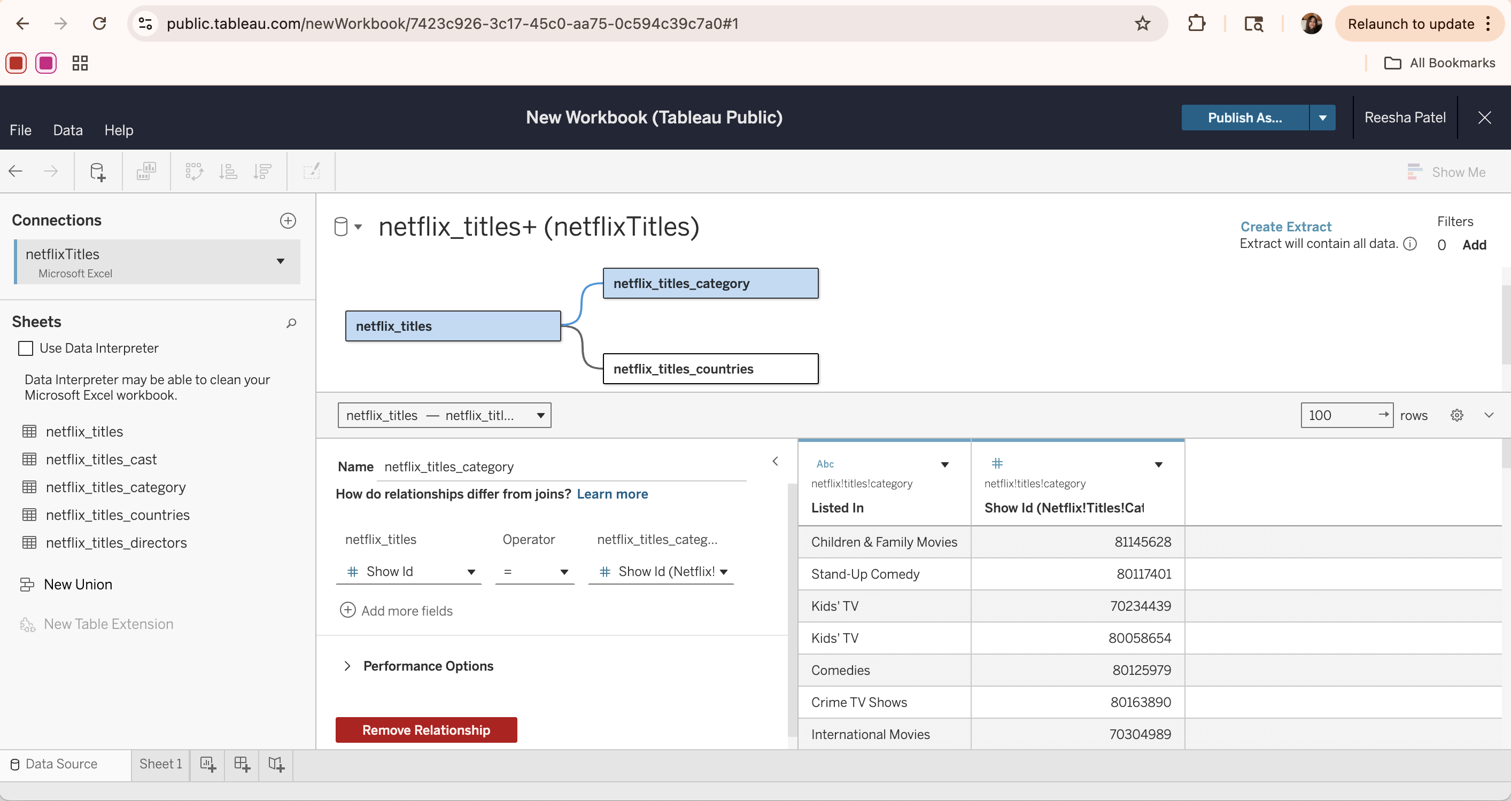Enable the Use Data Interpreter checkbox

pos(26,348)
